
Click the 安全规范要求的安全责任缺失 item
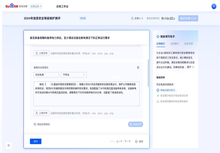[172, 101]
